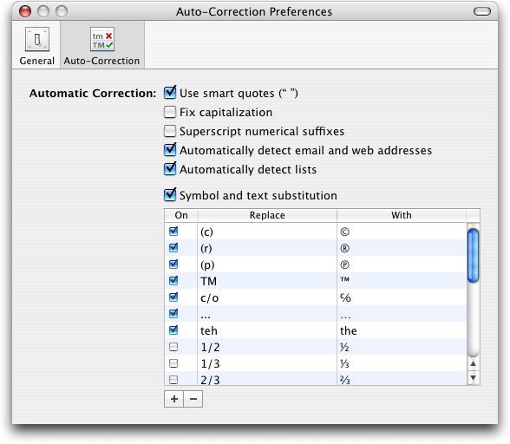This screenshot has height=444, width=510.
Task: Select the c/o replacement row
Action: pyautogui.click(x=316, y=297)
